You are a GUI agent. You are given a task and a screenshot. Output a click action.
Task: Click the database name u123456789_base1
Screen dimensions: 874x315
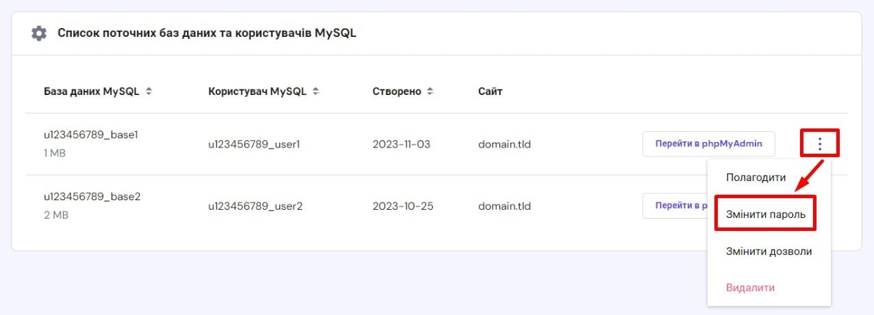click(91, 135)
